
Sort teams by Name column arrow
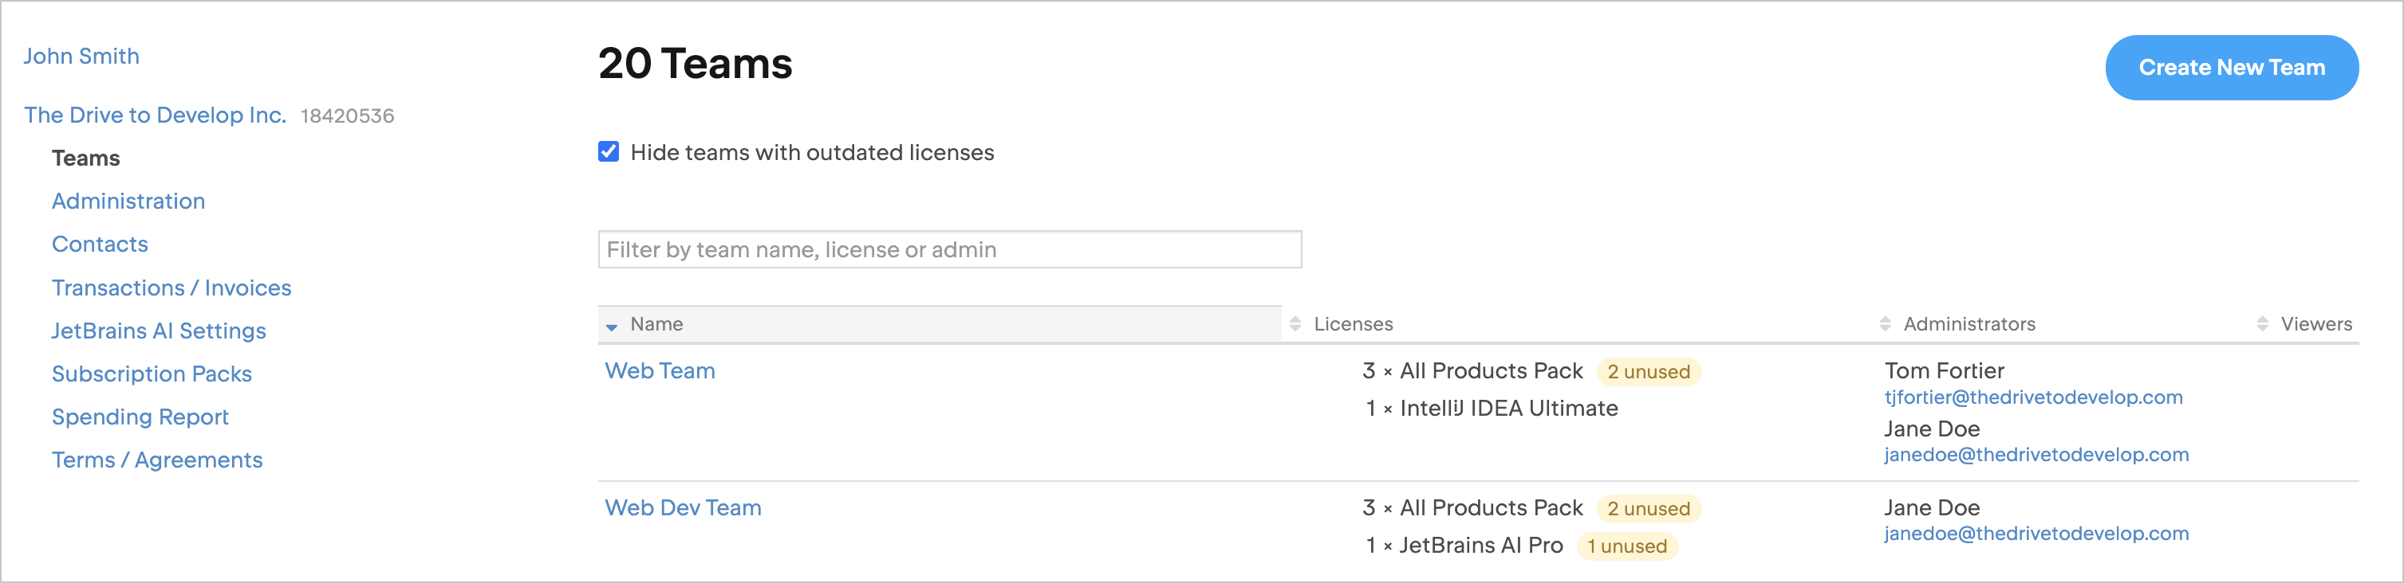pyautogui.click(x=611, y=326)
